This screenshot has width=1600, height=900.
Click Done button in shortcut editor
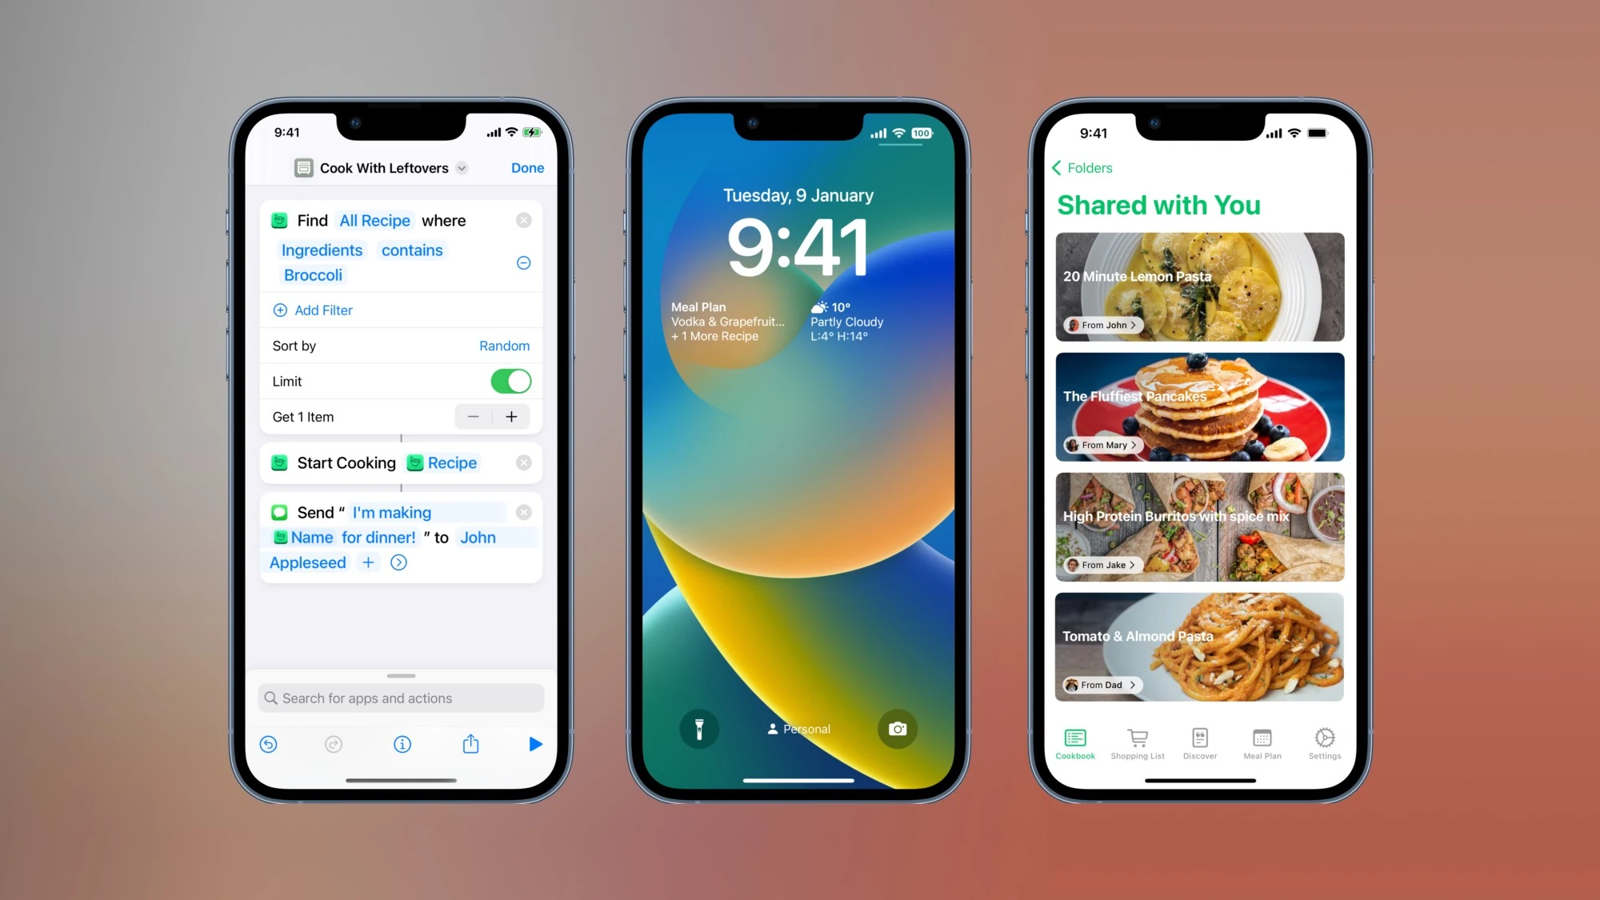pos(527,167)
